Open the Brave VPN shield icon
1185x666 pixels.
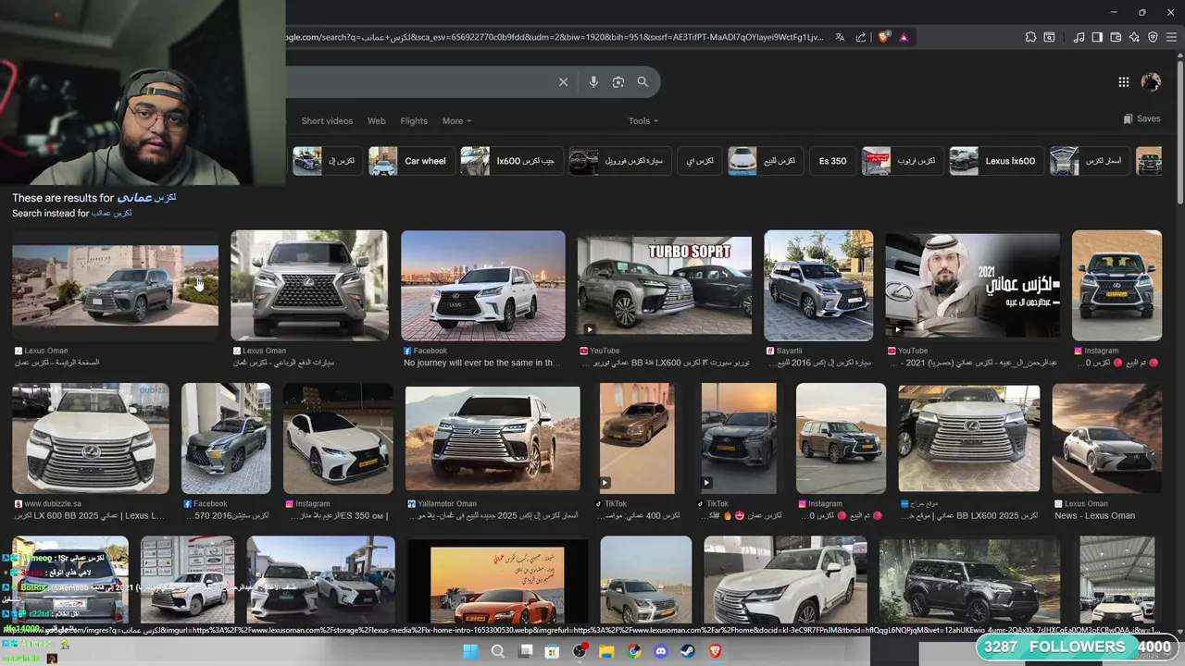tap(1153, 37)
